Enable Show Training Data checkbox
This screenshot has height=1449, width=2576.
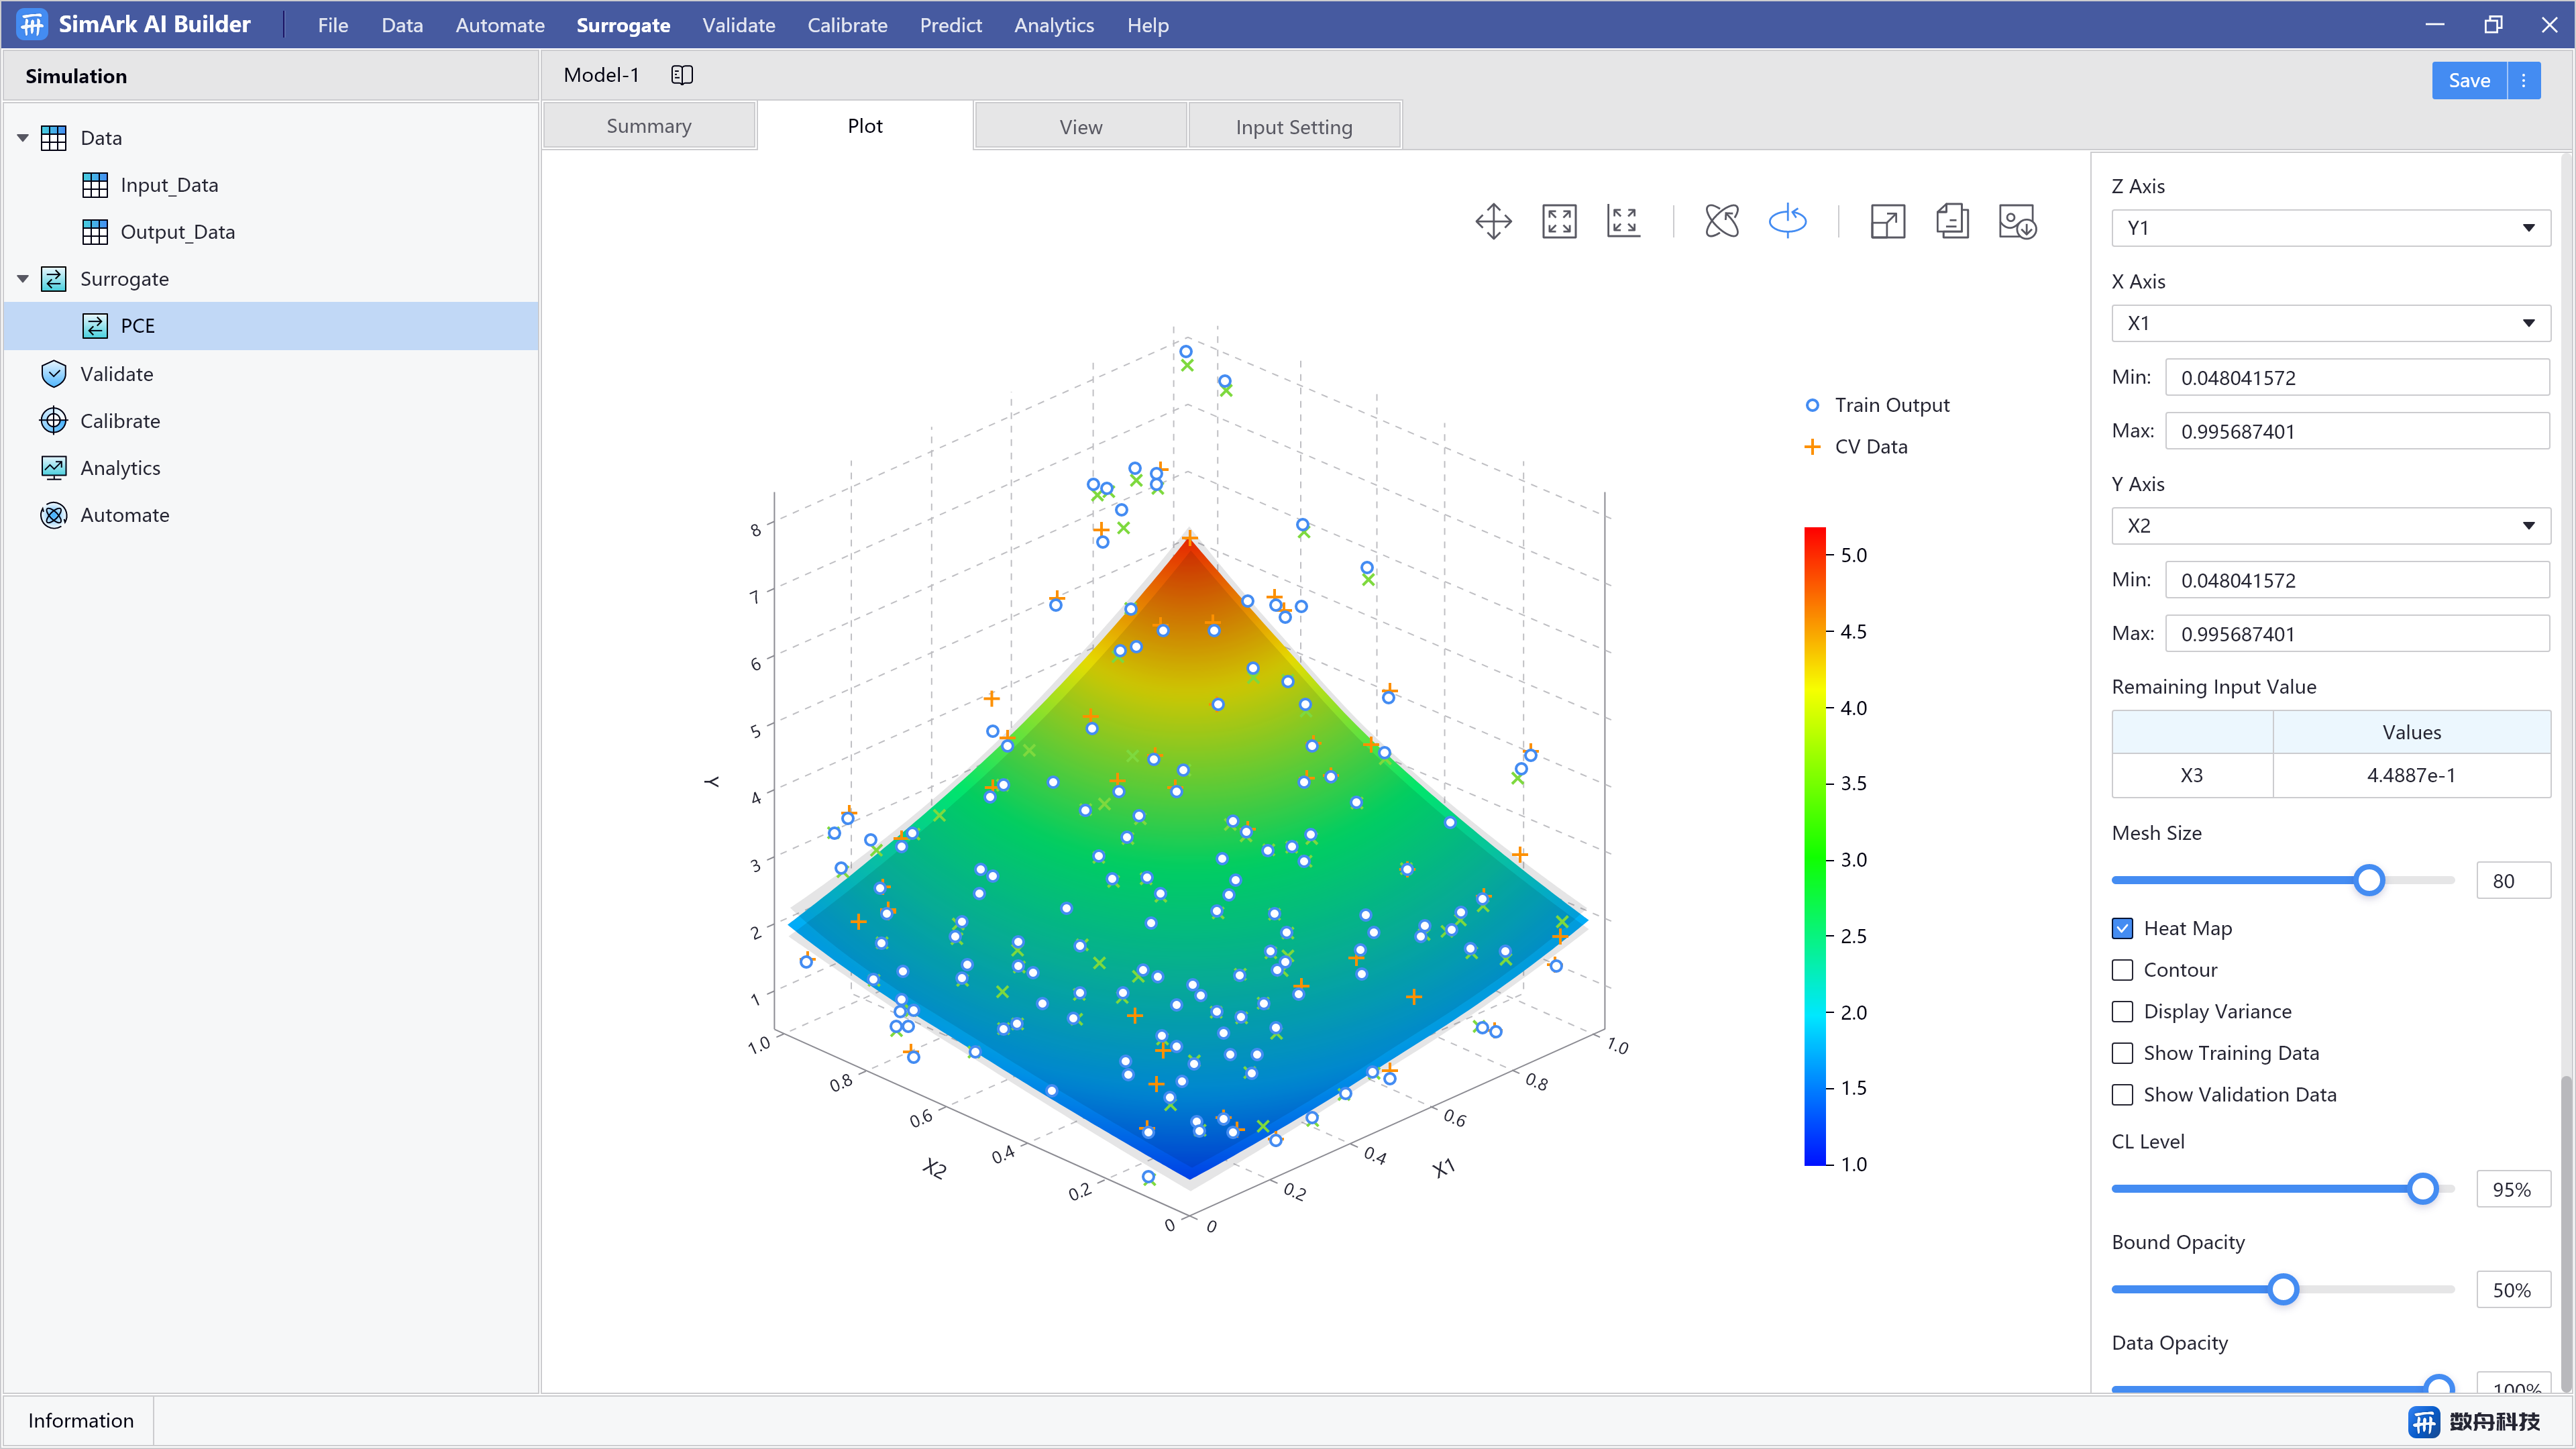(2122, 1053)
